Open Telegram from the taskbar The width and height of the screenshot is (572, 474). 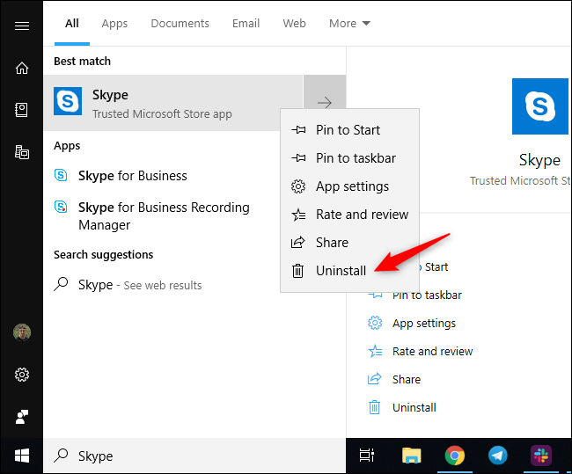pos(497,456)
